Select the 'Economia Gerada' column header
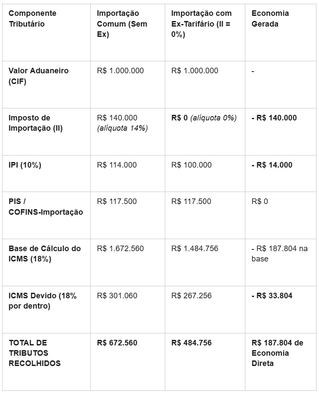 (270, 18)
